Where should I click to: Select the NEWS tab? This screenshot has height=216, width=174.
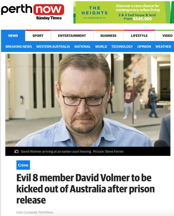coord(13,36)
